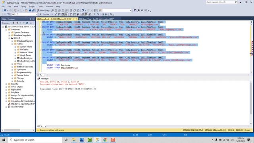Click the Navigate Backward icon
Image resolution: width=254 pixels, height=143 pixels.
tap(5, 10)
